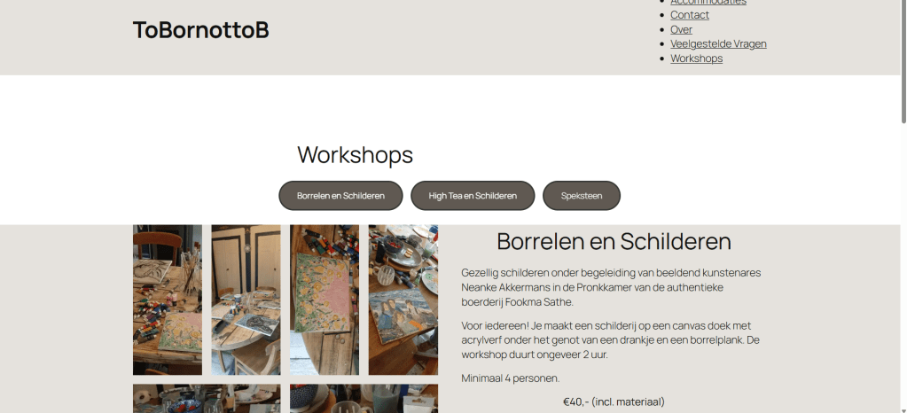The height and width of the screenshot is (413, 907).
Task: Click the €40,- (incl. materiaal) price text
Action: pos(614,401)
